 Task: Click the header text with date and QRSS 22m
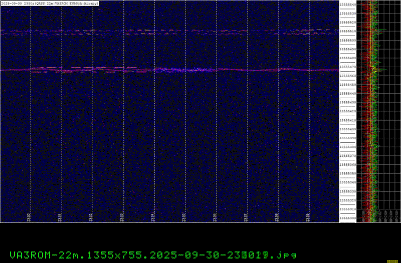[50, 3]
